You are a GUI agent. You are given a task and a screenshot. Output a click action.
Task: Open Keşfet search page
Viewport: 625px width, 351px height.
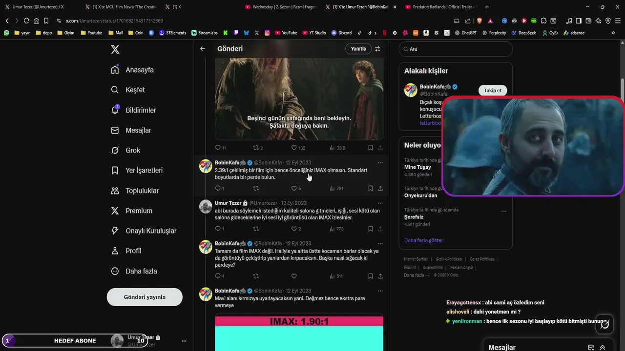pyautogui.click(x=128, y=90)
